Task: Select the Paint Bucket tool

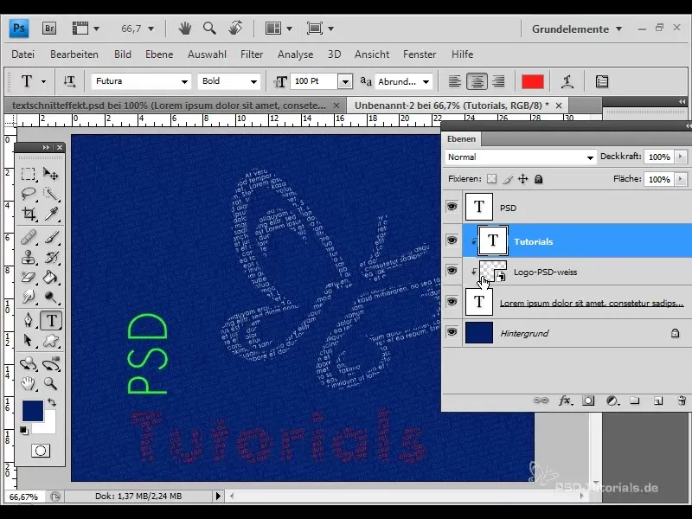Action: [x=51, y=277]
